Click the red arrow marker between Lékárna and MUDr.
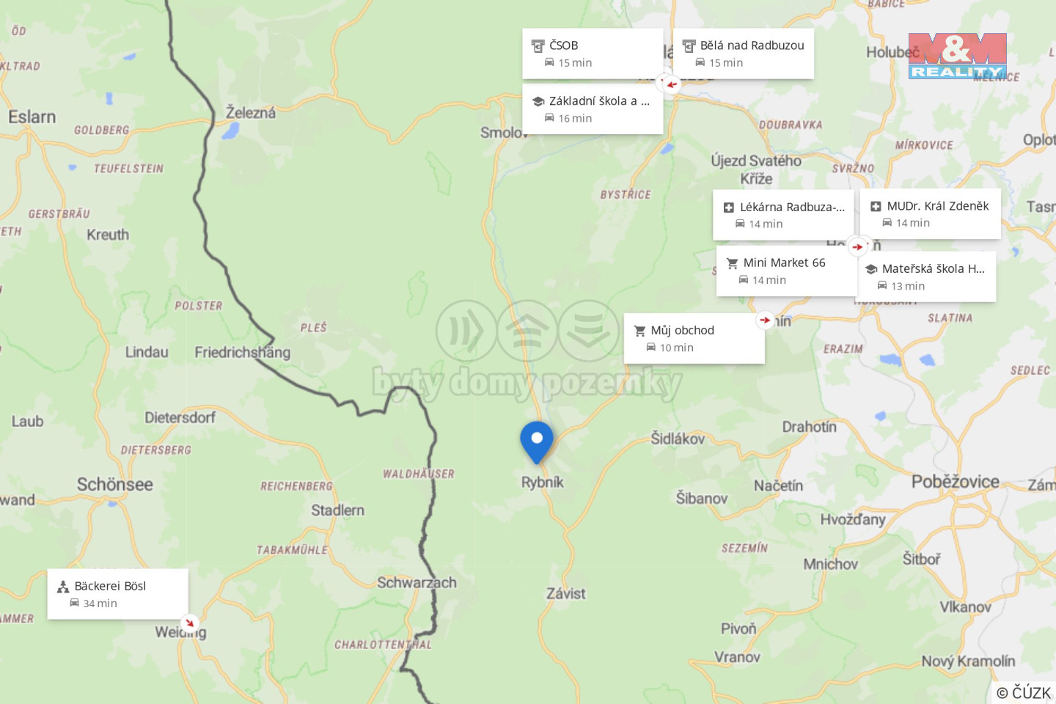 857,246
